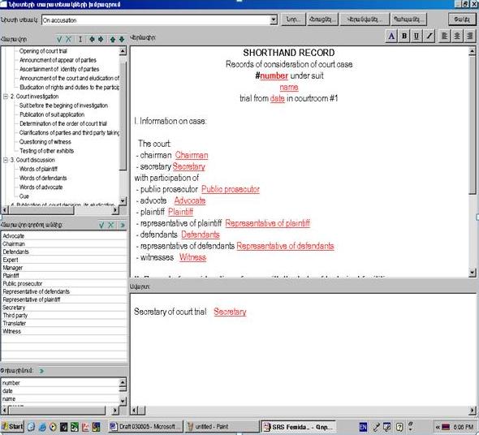The height and width of the screenshot is (435, 479).
Task: Select Public prosecutor in participants list
Action: click(63, 283)
